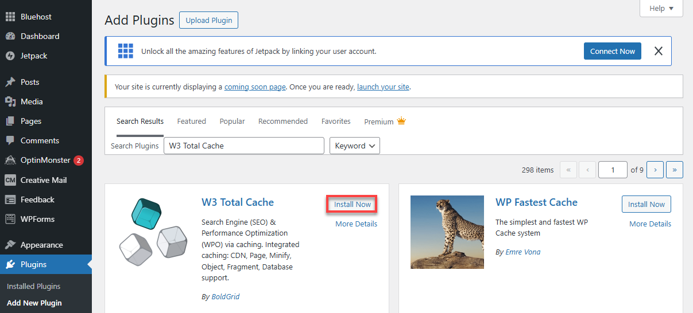Screen dimensions: 693x313
Task: Open the coming soon page link
Action: point(255,87)
